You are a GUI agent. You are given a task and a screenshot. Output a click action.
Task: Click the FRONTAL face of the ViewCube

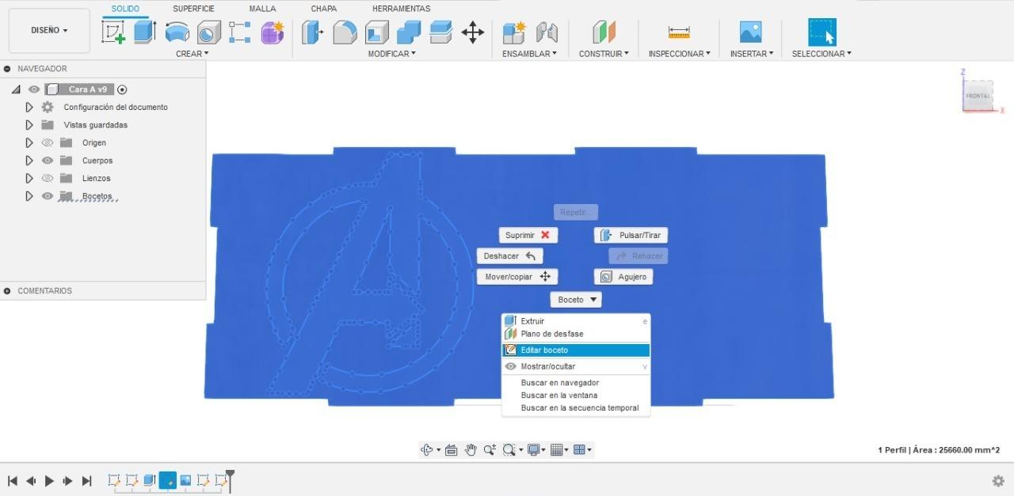(x=978, y=96)
